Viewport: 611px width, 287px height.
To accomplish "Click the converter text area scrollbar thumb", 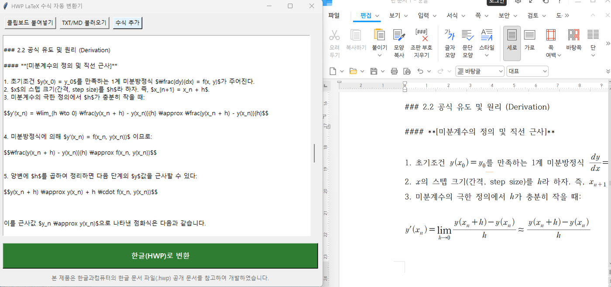I will [314, 153].
